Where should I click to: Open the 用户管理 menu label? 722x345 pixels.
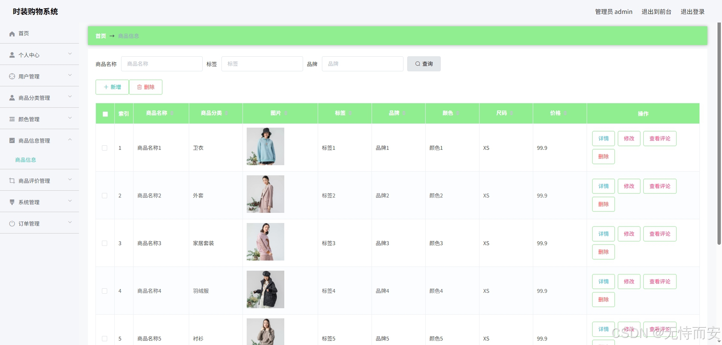29,77
